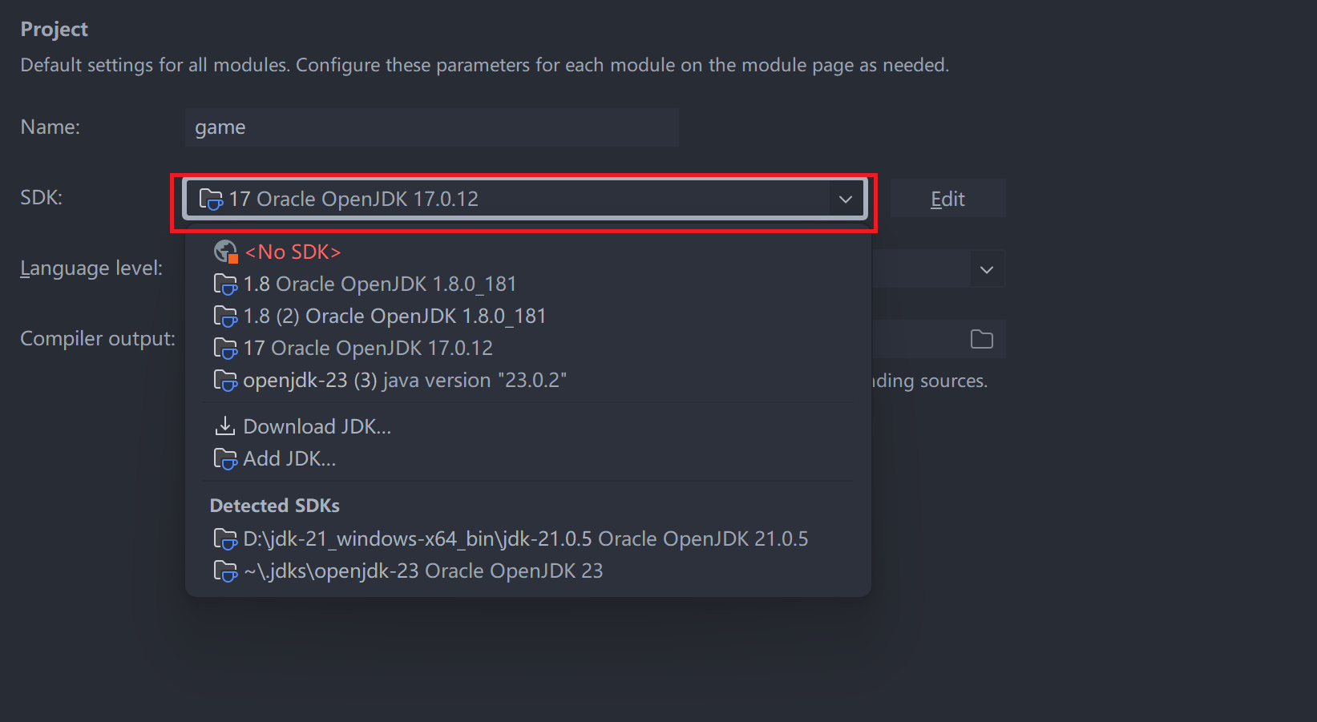Click the JDK icon beside 1.8 Oracle OpenJDK

(x=225, y=284)
